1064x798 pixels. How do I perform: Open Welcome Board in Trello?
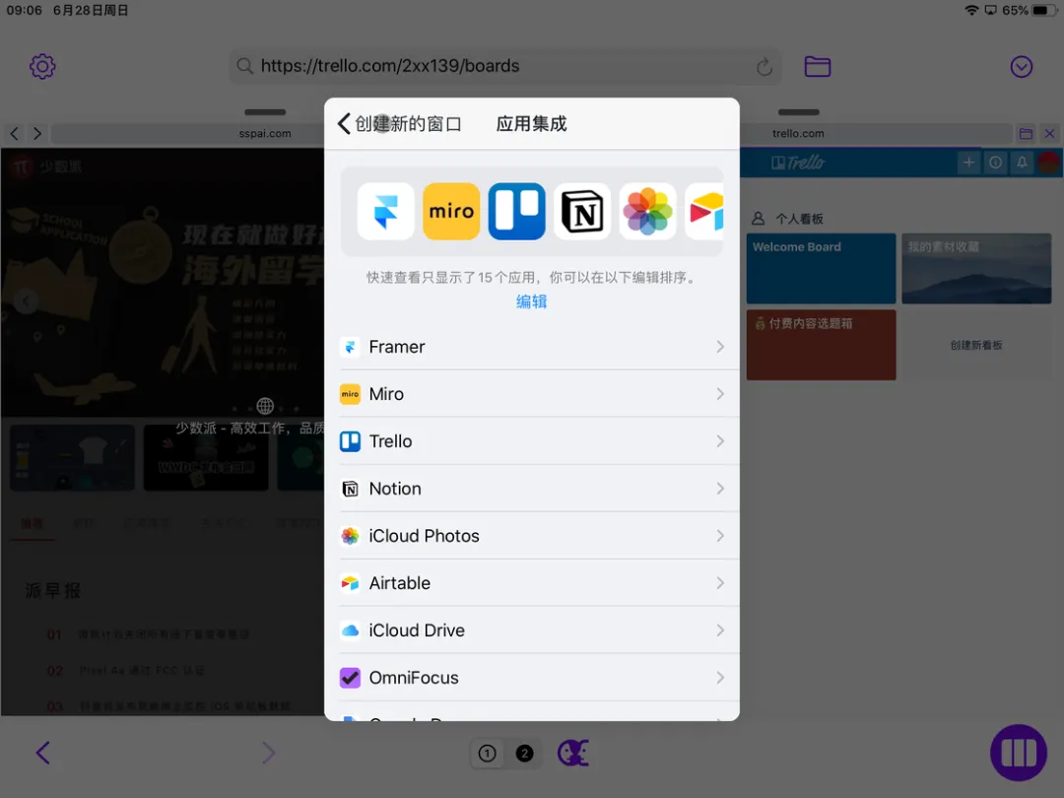coord(821,269)
